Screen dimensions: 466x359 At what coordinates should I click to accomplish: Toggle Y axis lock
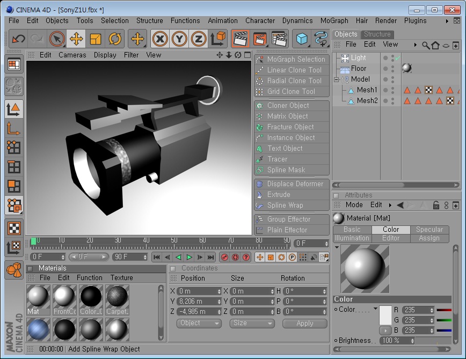pyautogui.click(x=179, y=39)
